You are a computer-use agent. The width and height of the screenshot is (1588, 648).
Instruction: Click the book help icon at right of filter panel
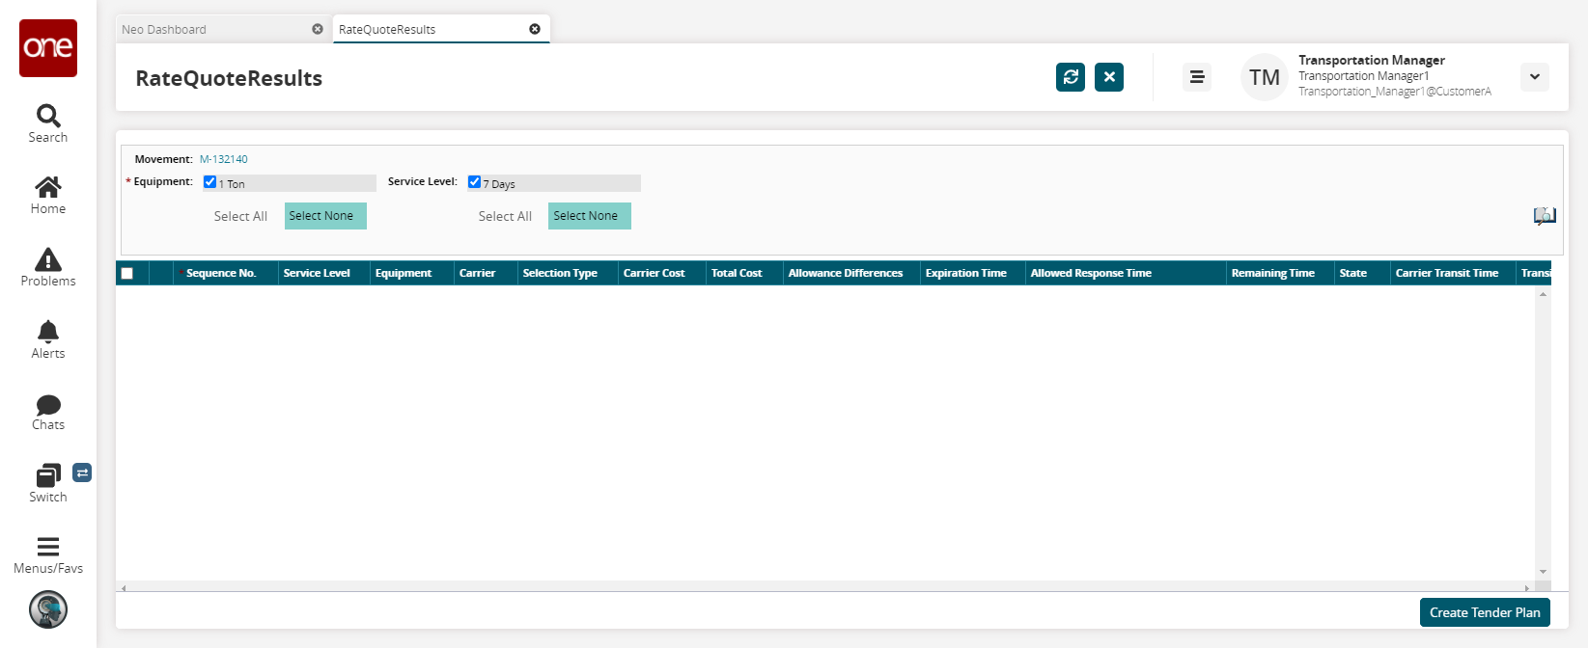[1545, 216]
